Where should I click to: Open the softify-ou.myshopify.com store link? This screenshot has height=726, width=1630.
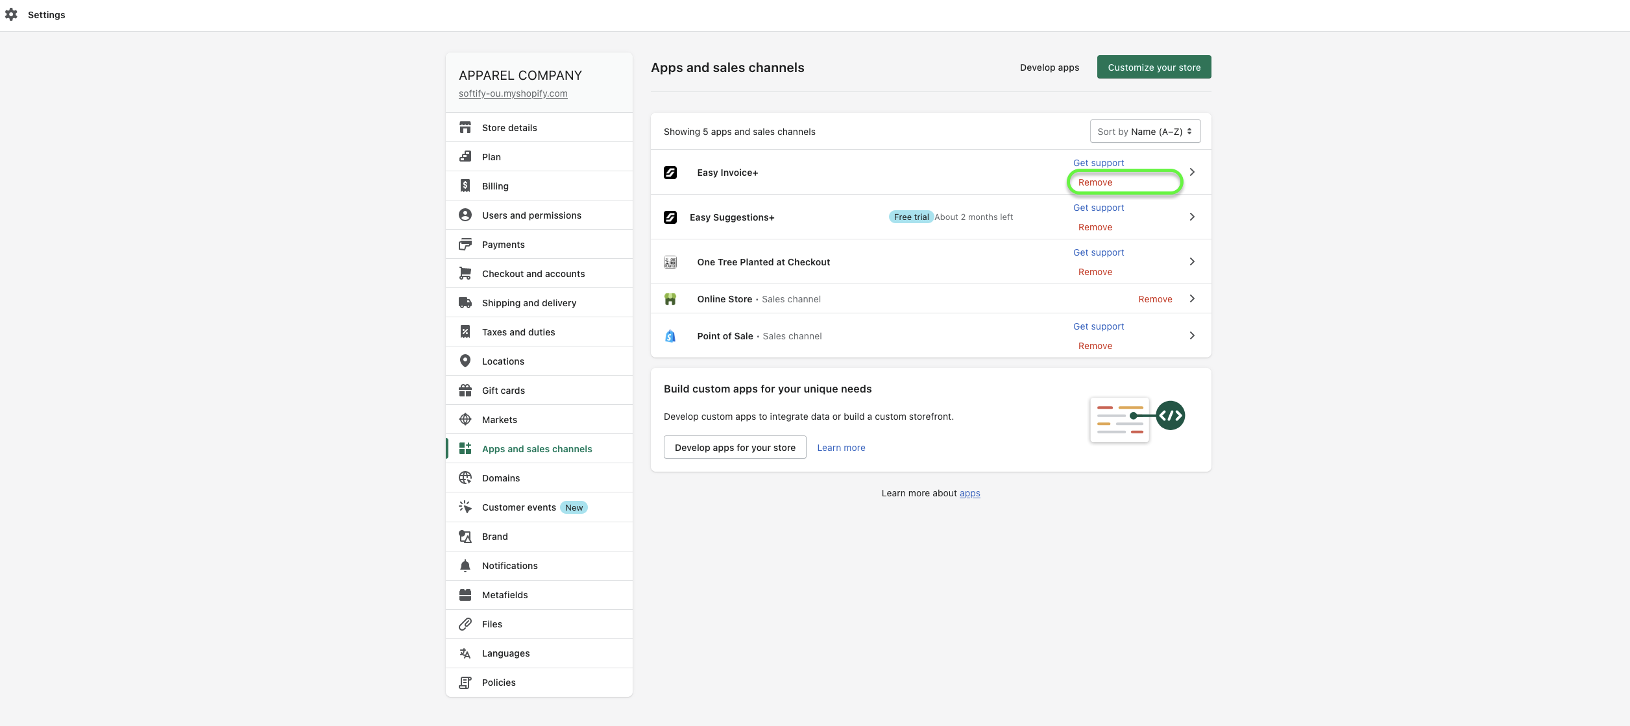click(513, 93)
